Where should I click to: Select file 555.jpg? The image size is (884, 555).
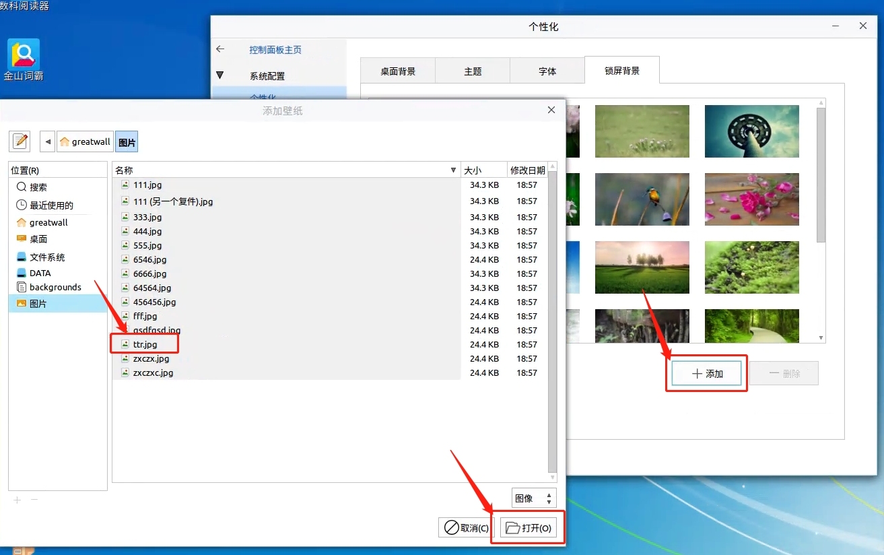click(147, 245)
